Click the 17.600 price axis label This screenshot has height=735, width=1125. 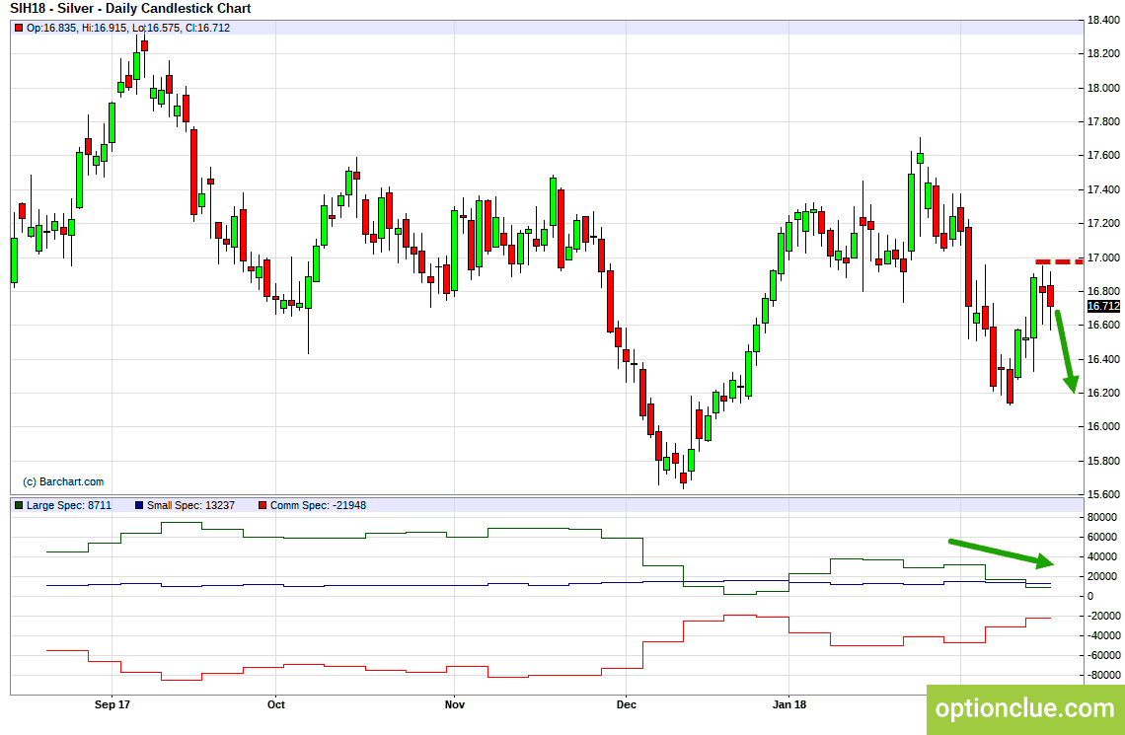click(x=1104, y=156)
